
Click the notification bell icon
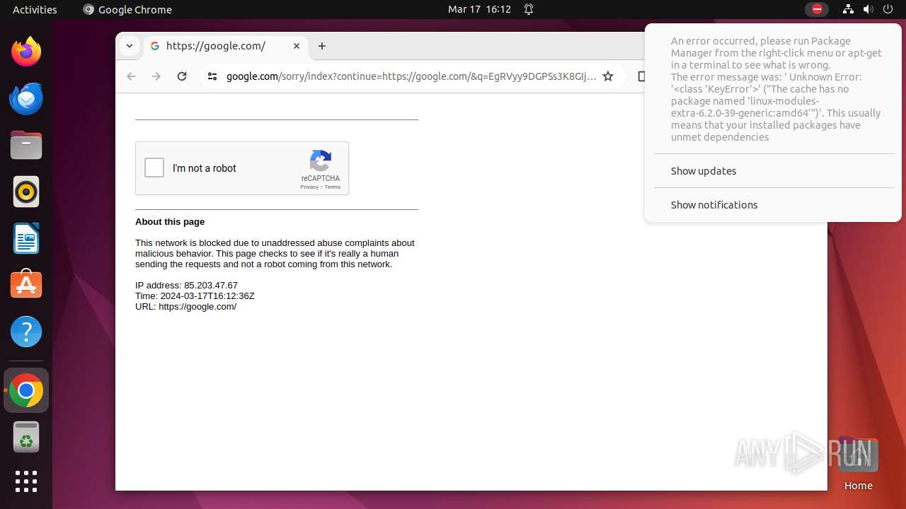pos(529,9)
